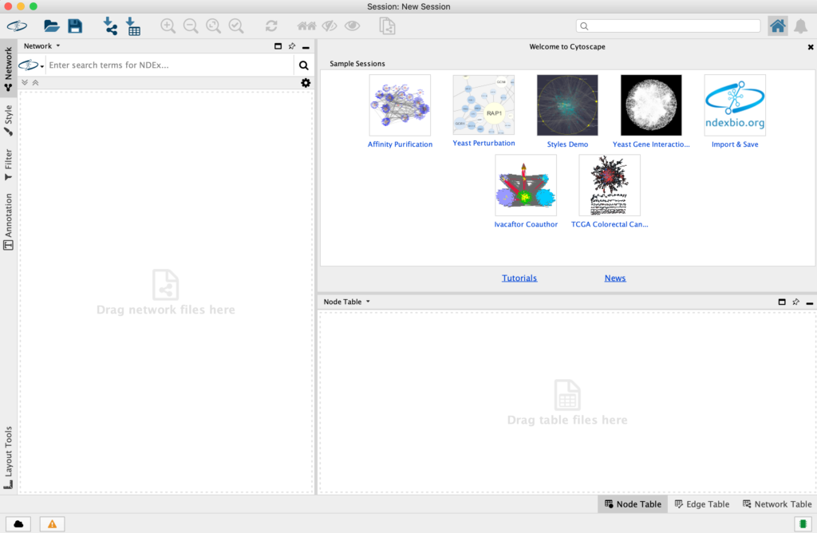Open the ndexbio.org Import & Save thumbnail
Image resolution: width=817 pixels, height=533 pixels.
pyautogui.click(x=735, y=105)
